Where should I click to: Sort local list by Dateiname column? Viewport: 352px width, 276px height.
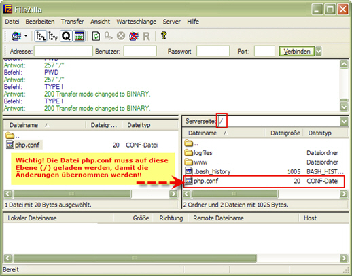(x=44, y=125)
